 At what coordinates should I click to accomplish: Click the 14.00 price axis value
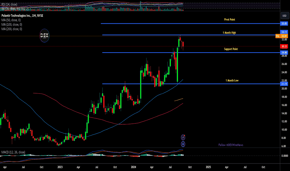(x=284, y=113)
